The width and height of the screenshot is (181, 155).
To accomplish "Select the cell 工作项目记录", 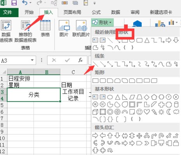I will (73, 95).
